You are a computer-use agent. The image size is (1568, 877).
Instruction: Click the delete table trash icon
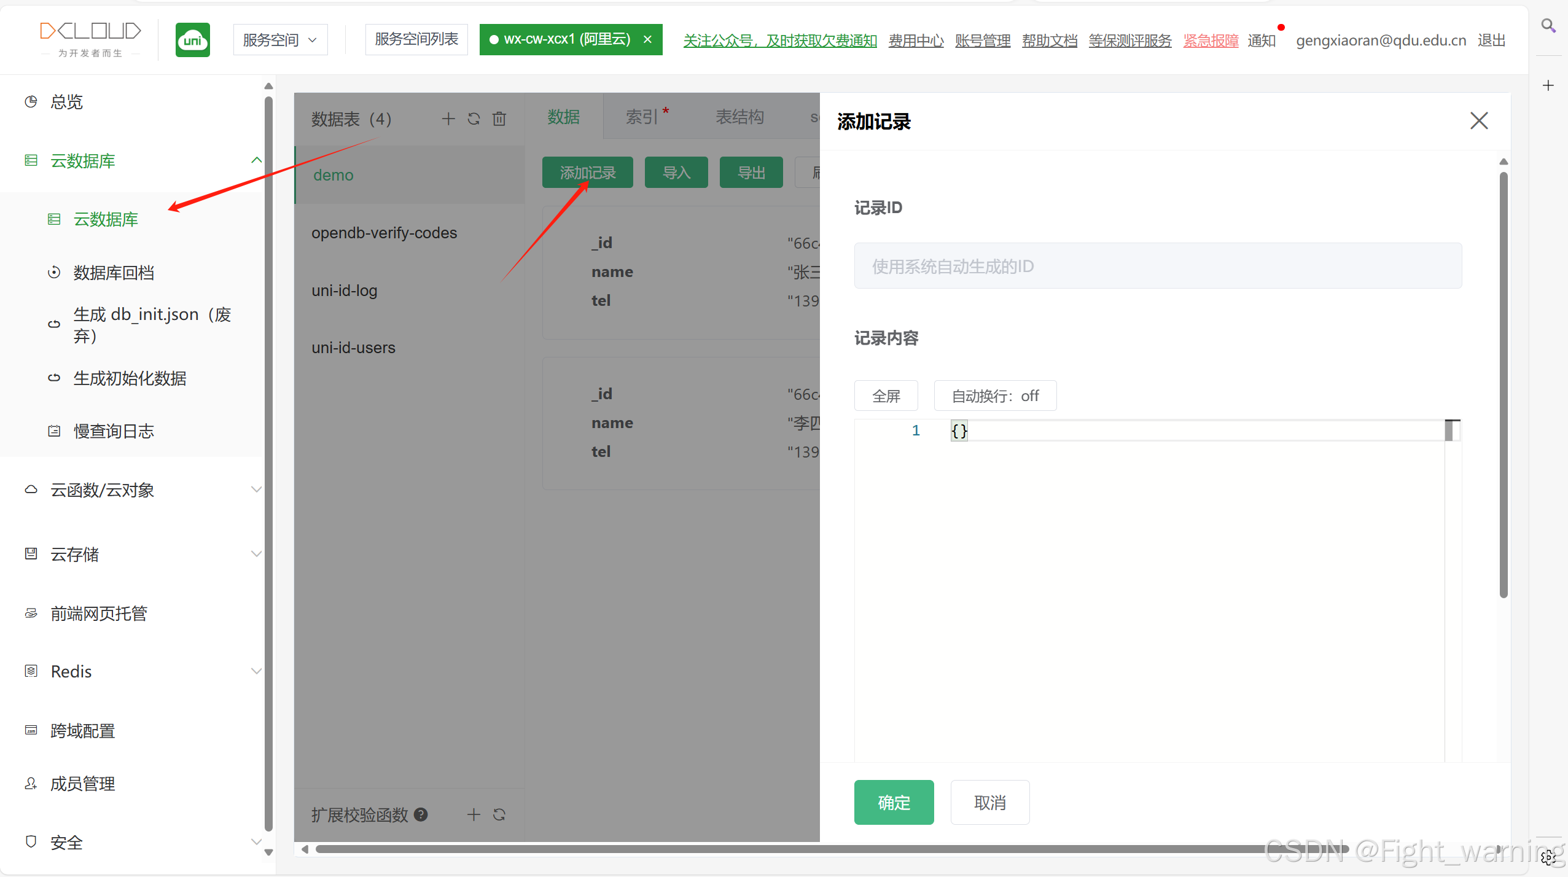(499, 119)
